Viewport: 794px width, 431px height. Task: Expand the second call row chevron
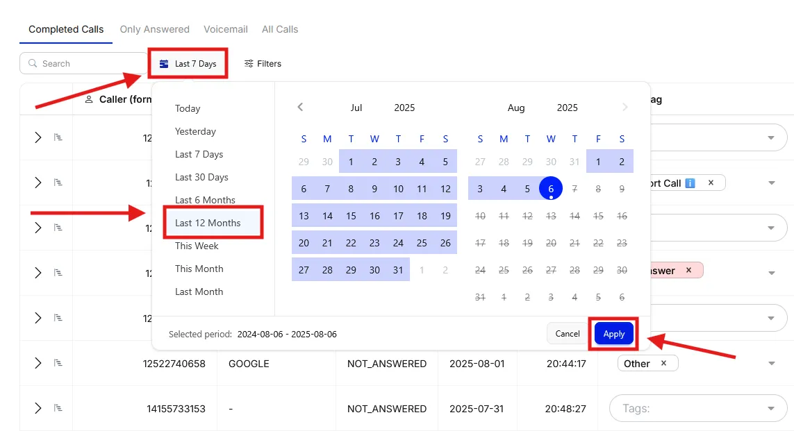(38, 183)
